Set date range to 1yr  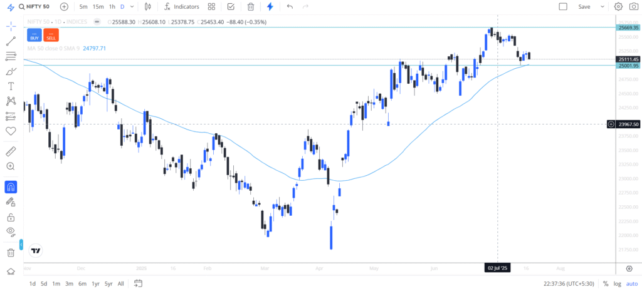tap(95, 283)
